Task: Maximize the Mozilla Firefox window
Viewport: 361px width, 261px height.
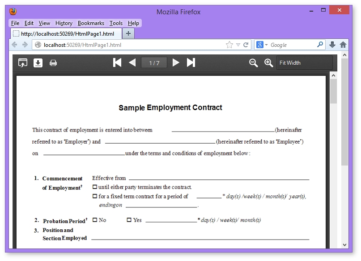Action: [323, 10]
